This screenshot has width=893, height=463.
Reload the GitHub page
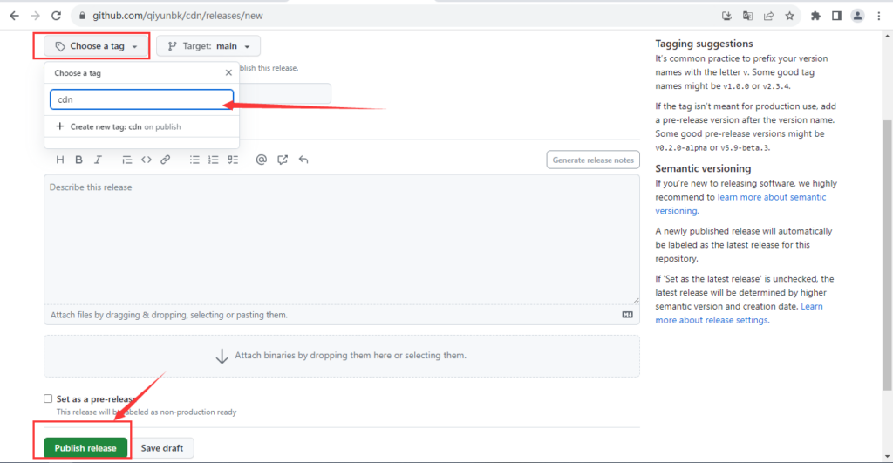point(56,16)
